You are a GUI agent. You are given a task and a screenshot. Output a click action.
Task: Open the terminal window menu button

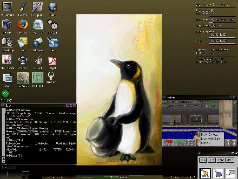click(x=3, y=106)
